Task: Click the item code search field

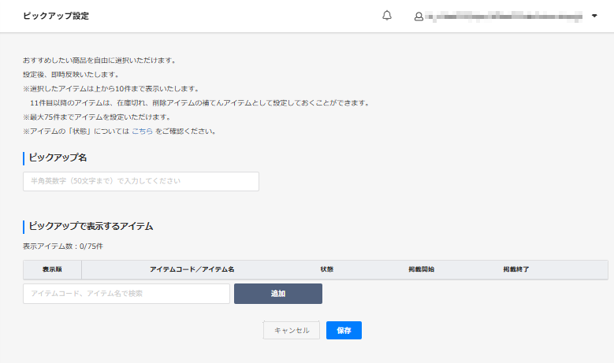Action: click(x=126, y=294)
